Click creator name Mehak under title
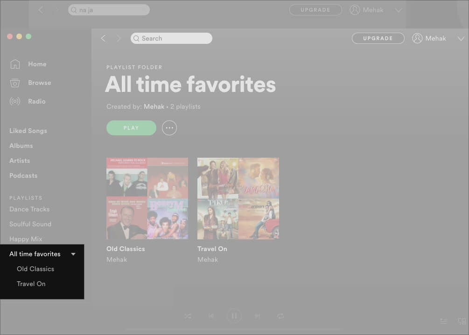The height and width of the screenshot is (335, 469). tap(154, 106)
